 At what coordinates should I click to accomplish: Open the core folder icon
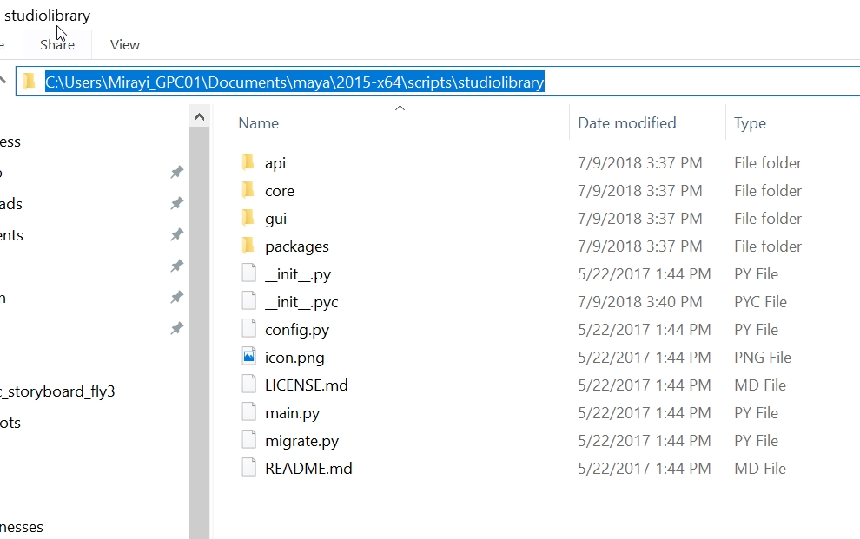[x=249, y=190]
